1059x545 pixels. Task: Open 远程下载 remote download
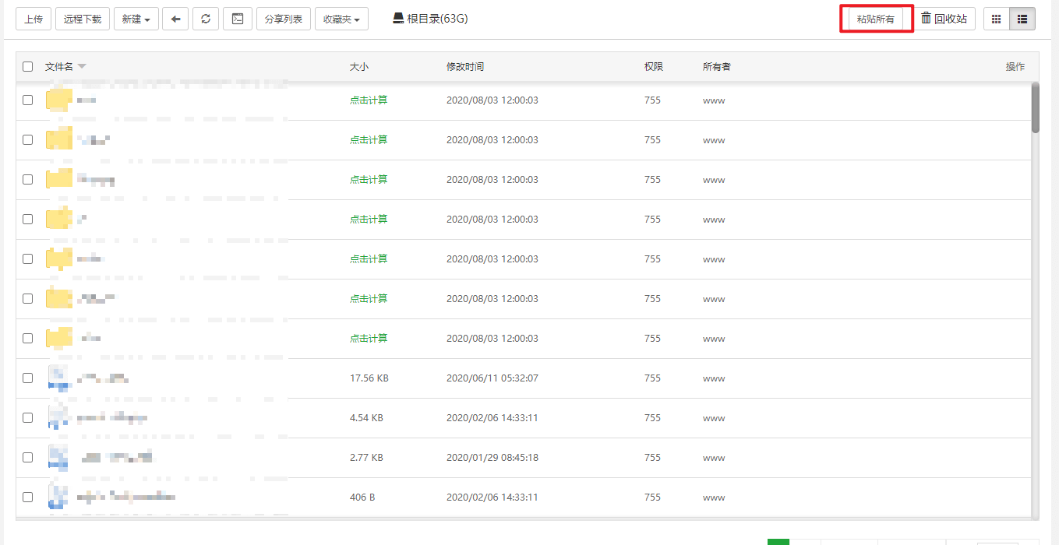tap(83, 19)
